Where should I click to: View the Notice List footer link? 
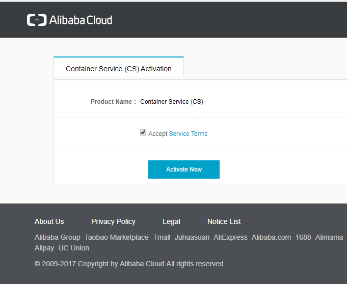[x=224, y=221]
